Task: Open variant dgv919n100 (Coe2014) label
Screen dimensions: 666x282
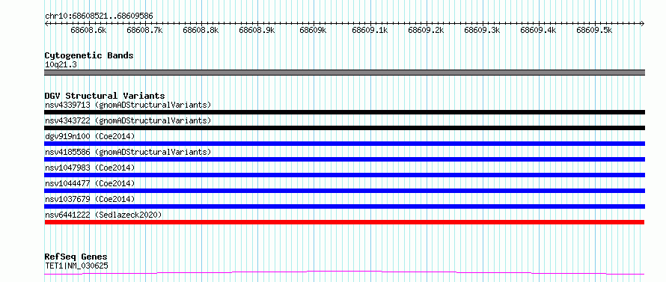Action: point(90,136)
